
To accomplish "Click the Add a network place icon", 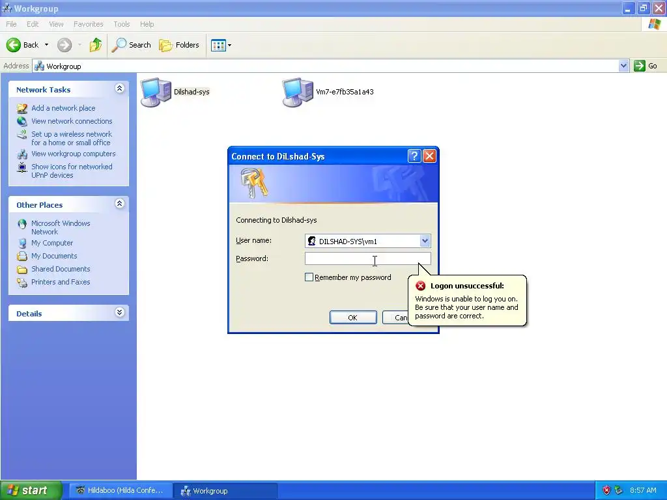I will pyautogui.click(x=21, y=109).
